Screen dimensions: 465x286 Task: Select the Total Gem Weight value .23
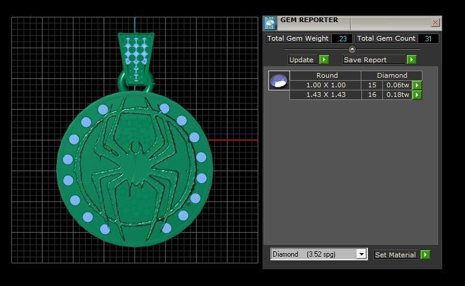342,38
